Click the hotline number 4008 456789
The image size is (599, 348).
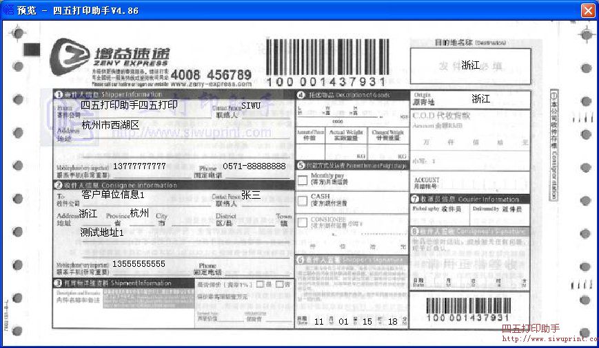[x=211, y=74]
